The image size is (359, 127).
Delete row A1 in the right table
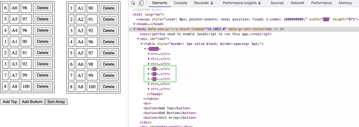[109, 8]
